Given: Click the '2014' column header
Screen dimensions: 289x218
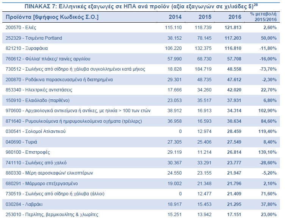Looking at the screenshot, I should coord(175,17).
